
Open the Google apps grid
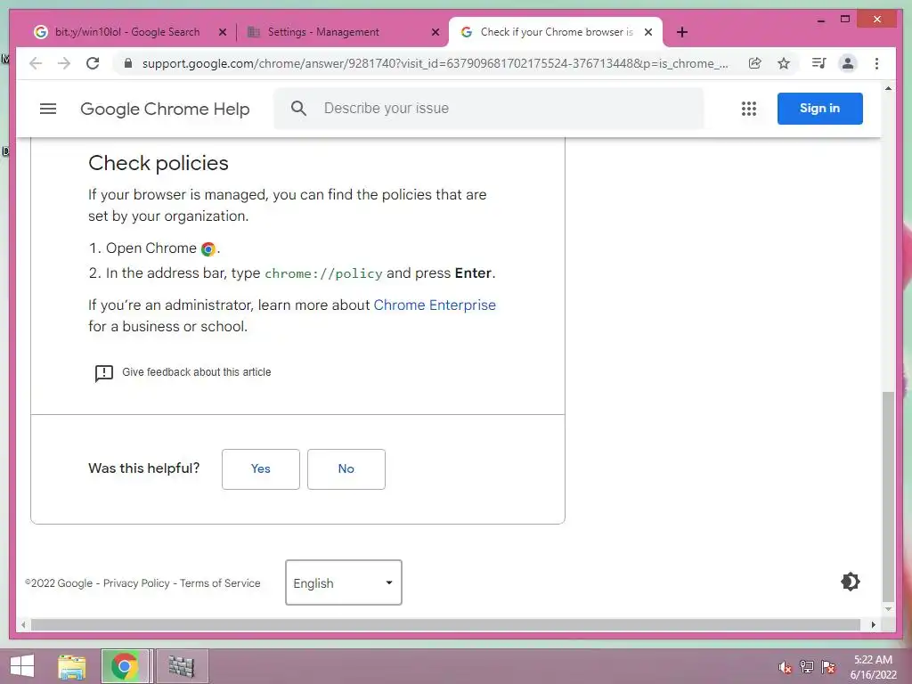tap(748, 109)
